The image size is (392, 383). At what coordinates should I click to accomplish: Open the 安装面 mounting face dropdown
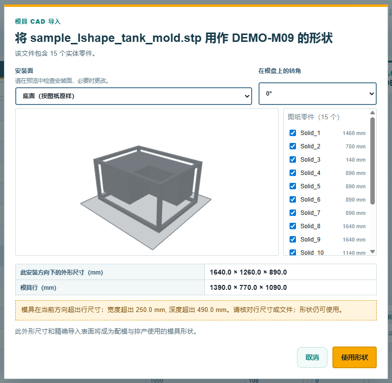[x=133, y=96]
